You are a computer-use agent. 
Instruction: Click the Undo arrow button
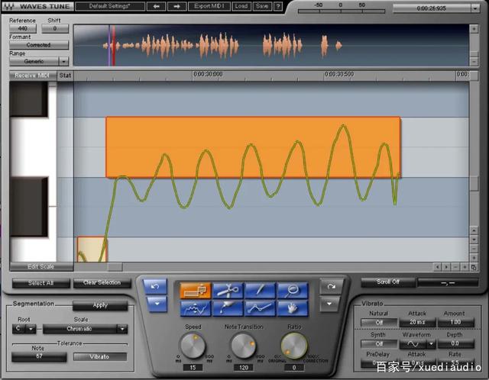155,287
